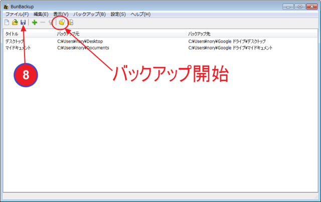This screenshot has width=321, height=202.
Task: Click the New file toolbar icon
Action: pyautogui.click(x=7, y=22)
